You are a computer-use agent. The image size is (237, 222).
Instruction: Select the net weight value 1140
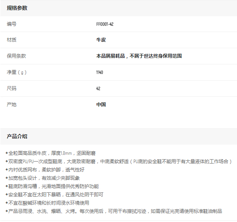(x=100, y=72)
